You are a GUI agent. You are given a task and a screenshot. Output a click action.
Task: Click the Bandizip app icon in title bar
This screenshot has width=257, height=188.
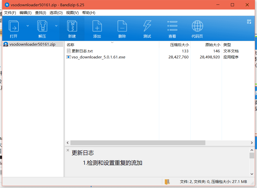pos(7,5)
